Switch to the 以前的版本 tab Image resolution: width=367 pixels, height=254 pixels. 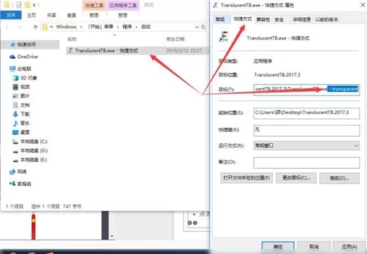tap(327, 20)
